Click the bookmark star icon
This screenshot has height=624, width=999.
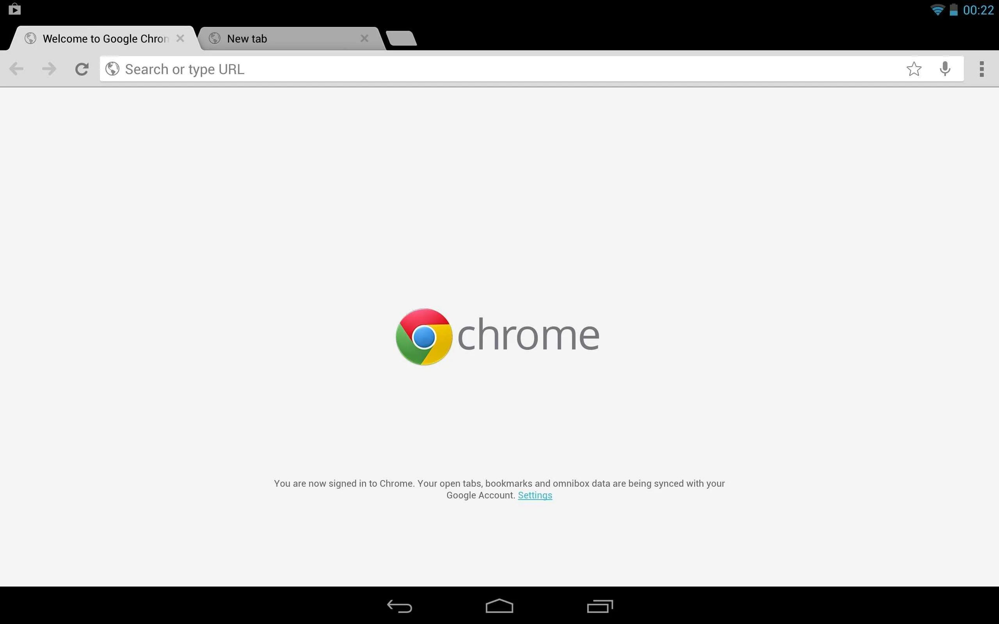pos(914,68)
